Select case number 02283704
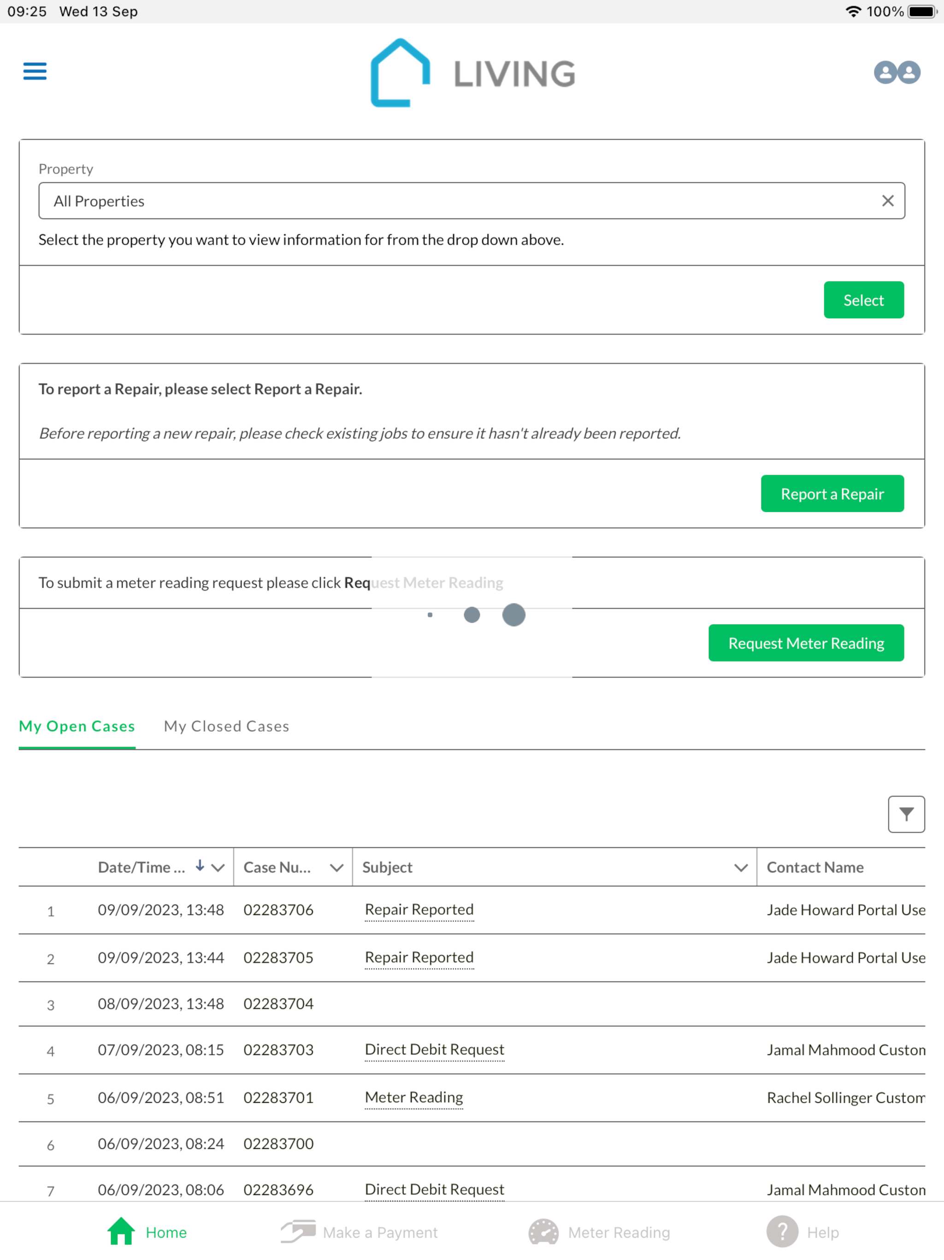This screenshot has width=944, height=1260. (278, 1004)
